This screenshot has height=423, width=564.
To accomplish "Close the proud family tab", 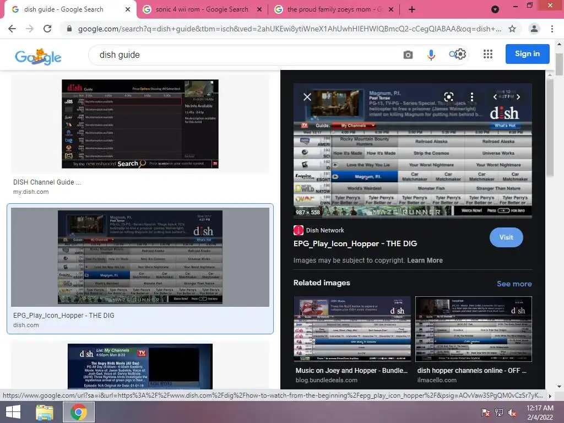I will (x=391, y=10).
